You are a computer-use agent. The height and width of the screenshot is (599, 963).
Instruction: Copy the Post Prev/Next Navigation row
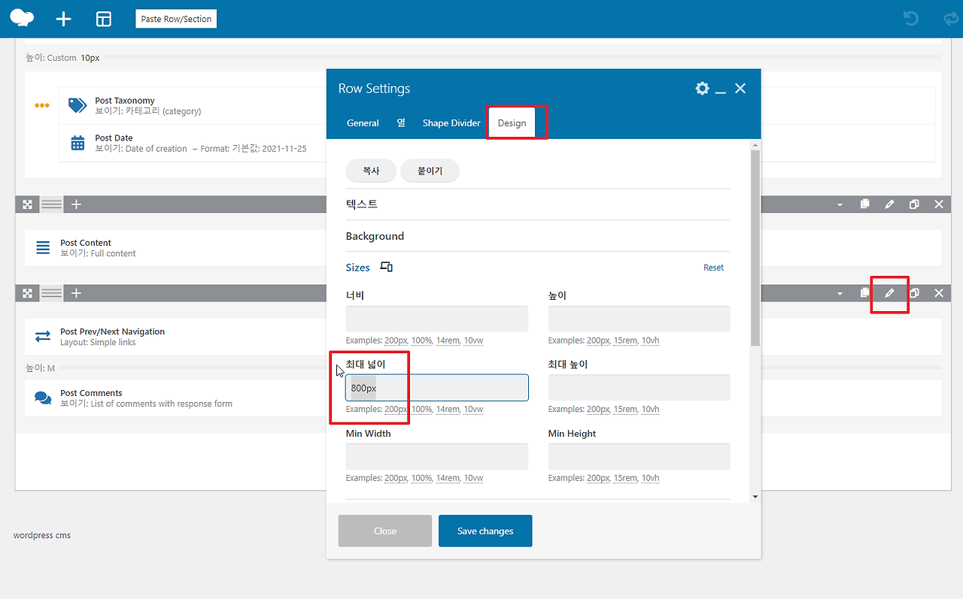(865, 293)
